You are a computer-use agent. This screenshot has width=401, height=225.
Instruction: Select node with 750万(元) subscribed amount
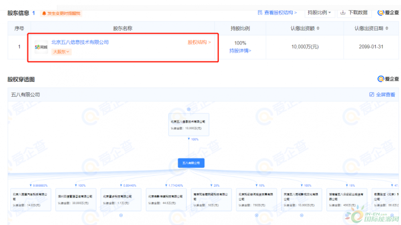pos(257,200)
